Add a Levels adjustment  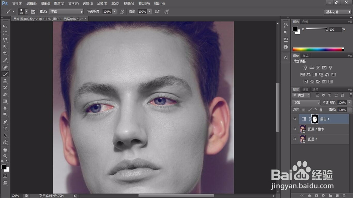click(312, 68)
